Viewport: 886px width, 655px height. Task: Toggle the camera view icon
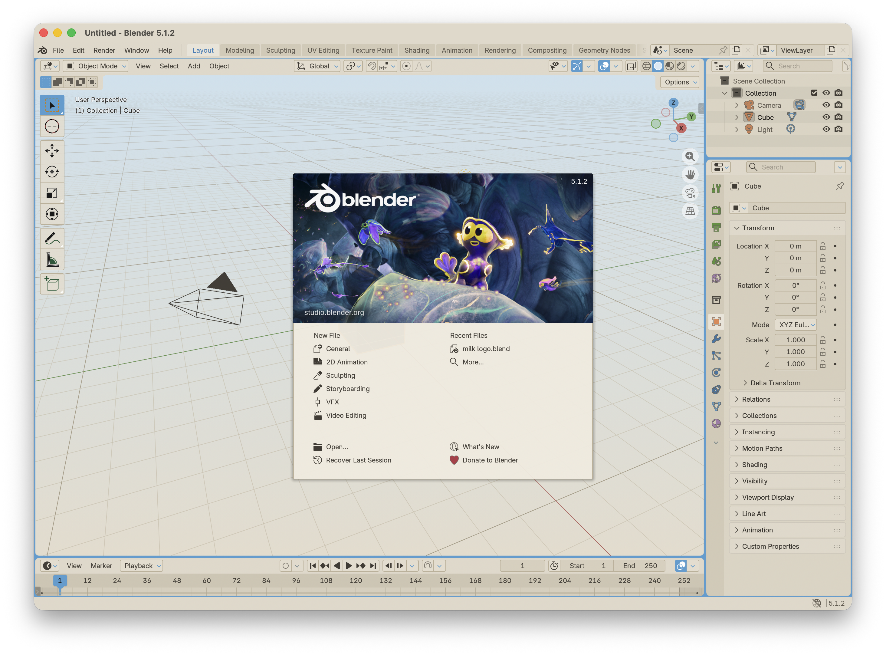tap(690, 193)
